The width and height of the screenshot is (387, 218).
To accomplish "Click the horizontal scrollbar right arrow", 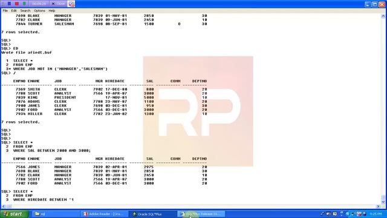I will click(x=378, y=206).
